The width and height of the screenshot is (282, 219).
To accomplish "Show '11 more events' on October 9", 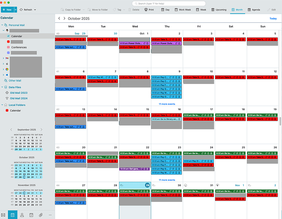I will [x=167, y=104].
